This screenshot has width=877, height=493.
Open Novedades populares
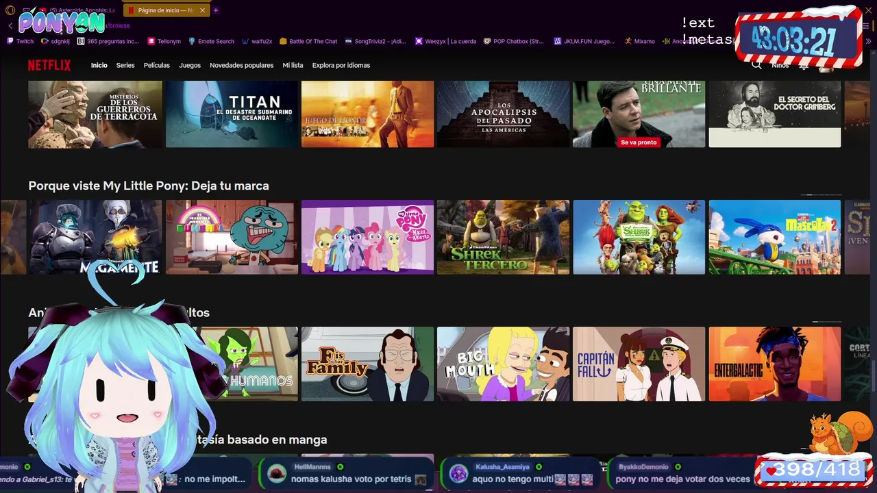[242, 65]
